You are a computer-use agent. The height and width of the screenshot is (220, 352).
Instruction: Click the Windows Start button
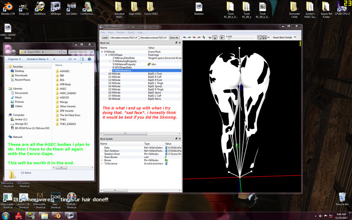coord(5,216)
